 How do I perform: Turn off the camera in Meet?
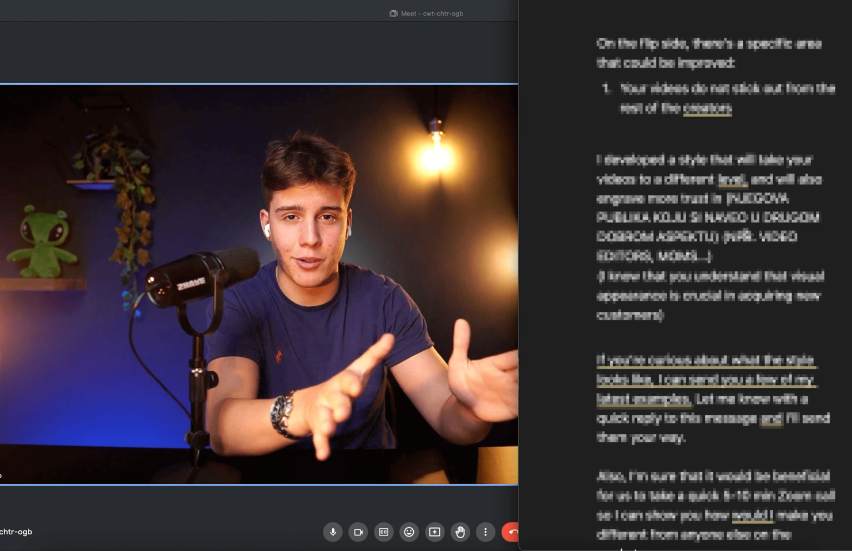click(x=358, y=532)
